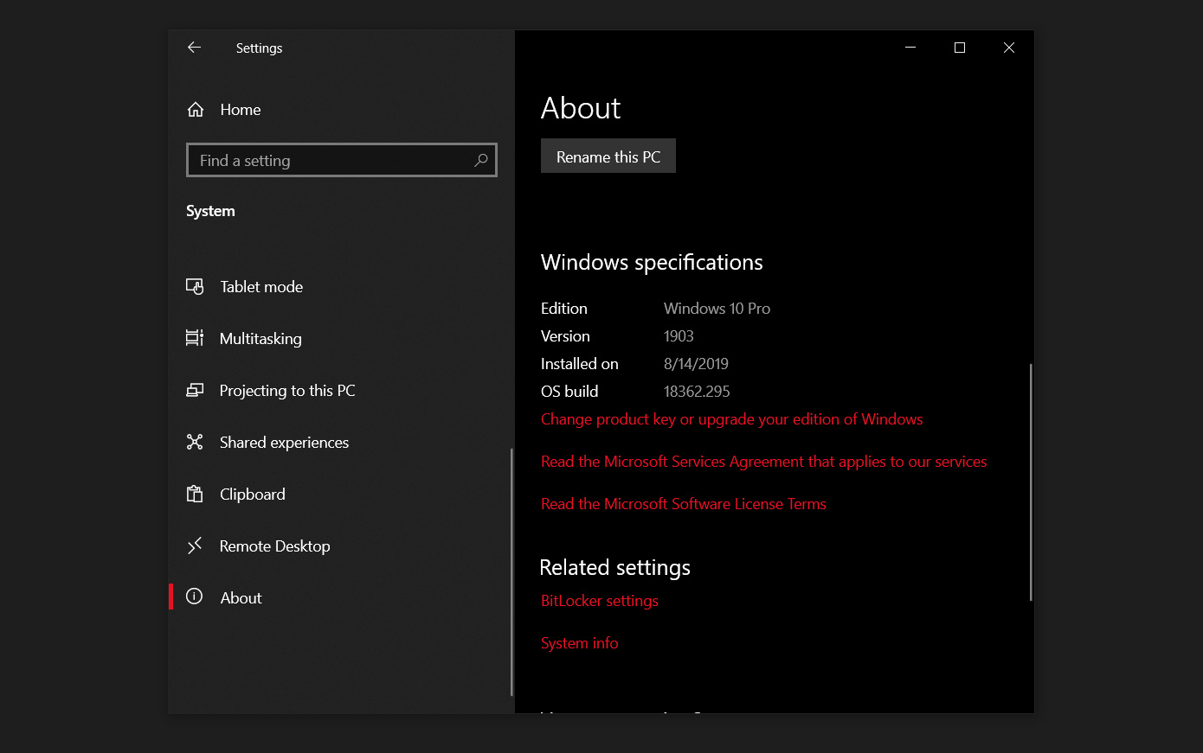
Task: Select OS build 18362.295
Action: tap(697, 392)
